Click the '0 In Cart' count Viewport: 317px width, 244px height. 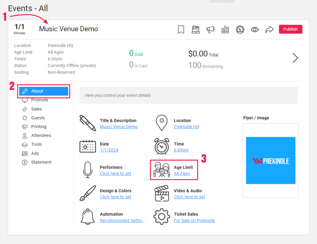(x=138, y=65)
